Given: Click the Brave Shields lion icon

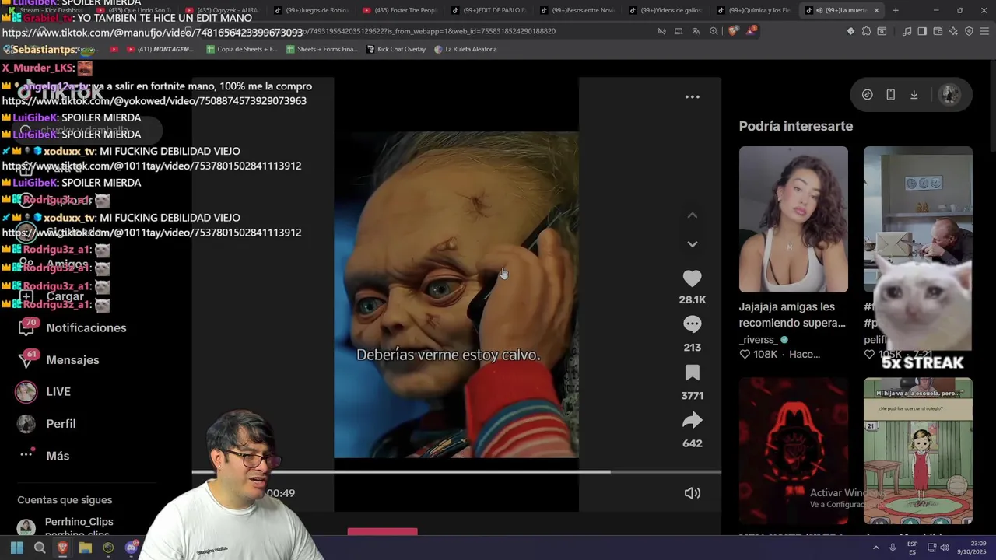Looking at the screenshot, I should (x=733, y=31).
